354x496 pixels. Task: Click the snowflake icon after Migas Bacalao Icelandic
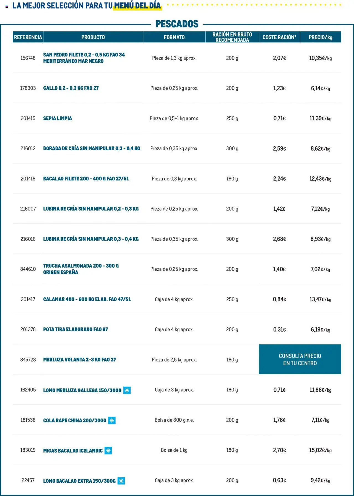tap(108, 451)
